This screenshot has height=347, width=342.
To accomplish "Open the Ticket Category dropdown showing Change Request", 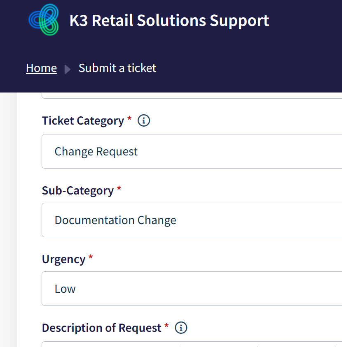I will (192, 151).
